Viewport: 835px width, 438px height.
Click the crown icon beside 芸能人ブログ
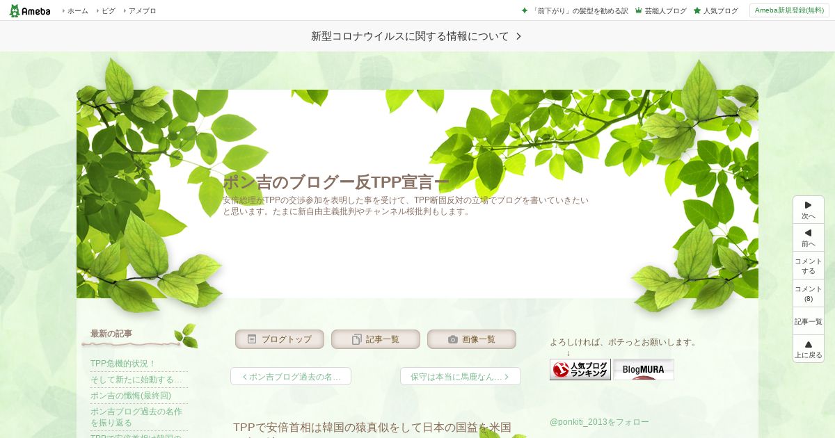[x=639, y=11]
